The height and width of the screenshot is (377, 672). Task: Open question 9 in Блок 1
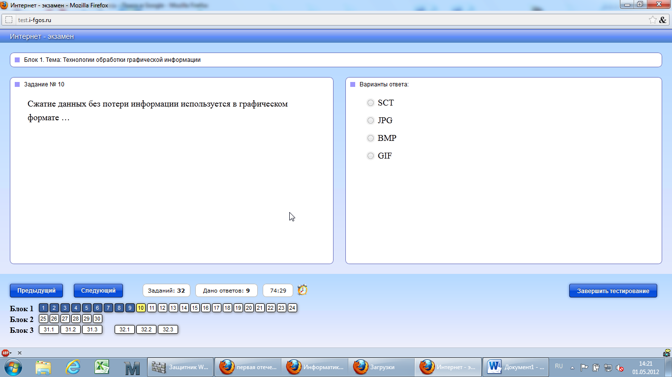pos(130,308)
